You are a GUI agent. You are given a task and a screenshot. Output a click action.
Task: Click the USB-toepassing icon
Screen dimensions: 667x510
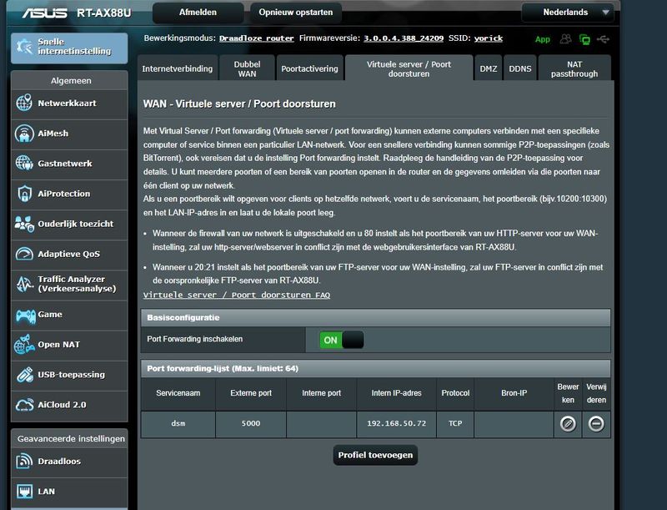(x=24, y=375)
